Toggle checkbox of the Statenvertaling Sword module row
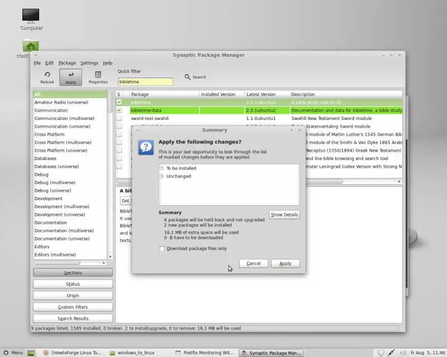This screenshot has width=447, height=357. 119,126
